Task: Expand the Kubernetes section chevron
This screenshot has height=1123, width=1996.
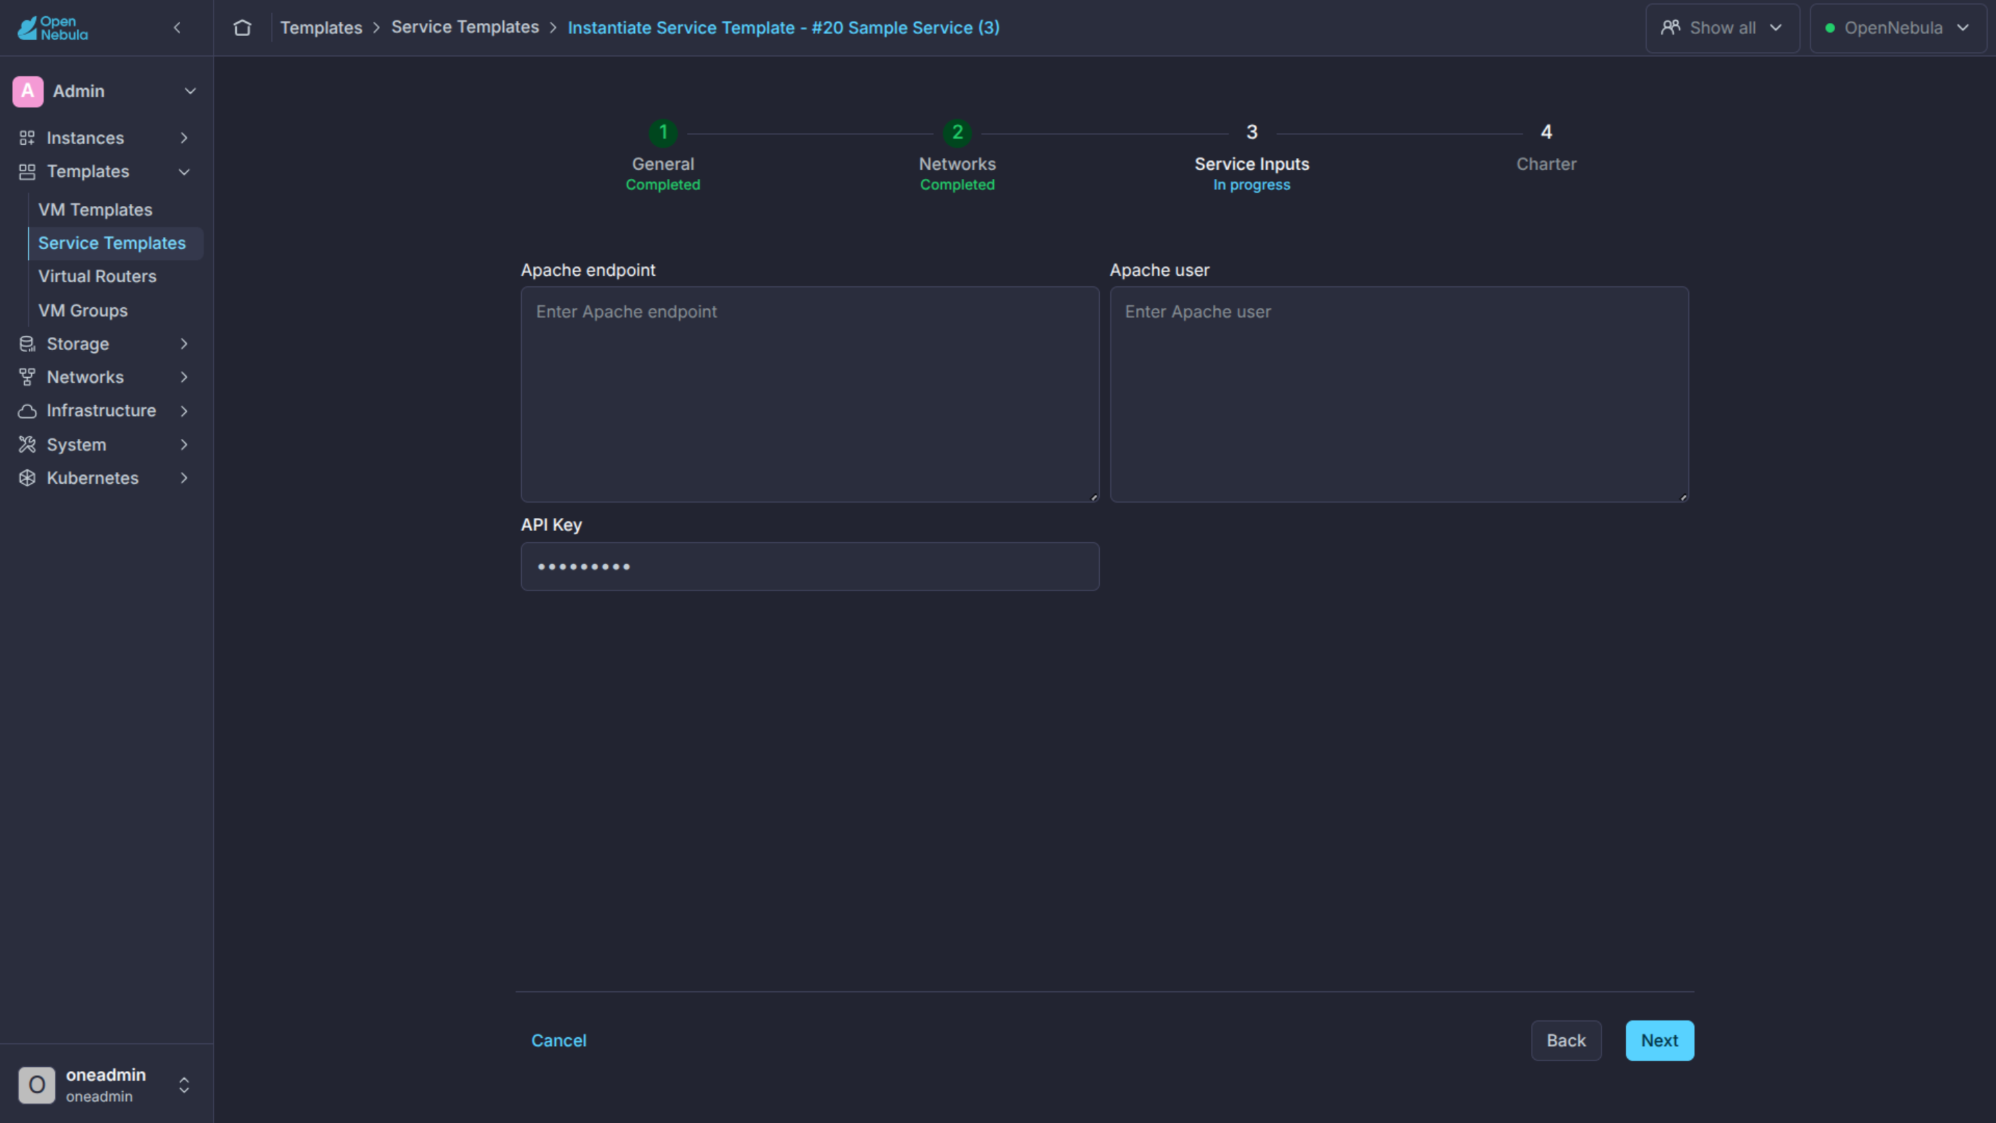Action: [x=184, y=478]
